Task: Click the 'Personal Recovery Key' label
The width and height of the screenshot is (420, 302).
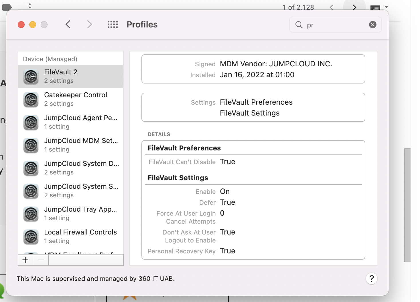Action: [x=182, y=251]
